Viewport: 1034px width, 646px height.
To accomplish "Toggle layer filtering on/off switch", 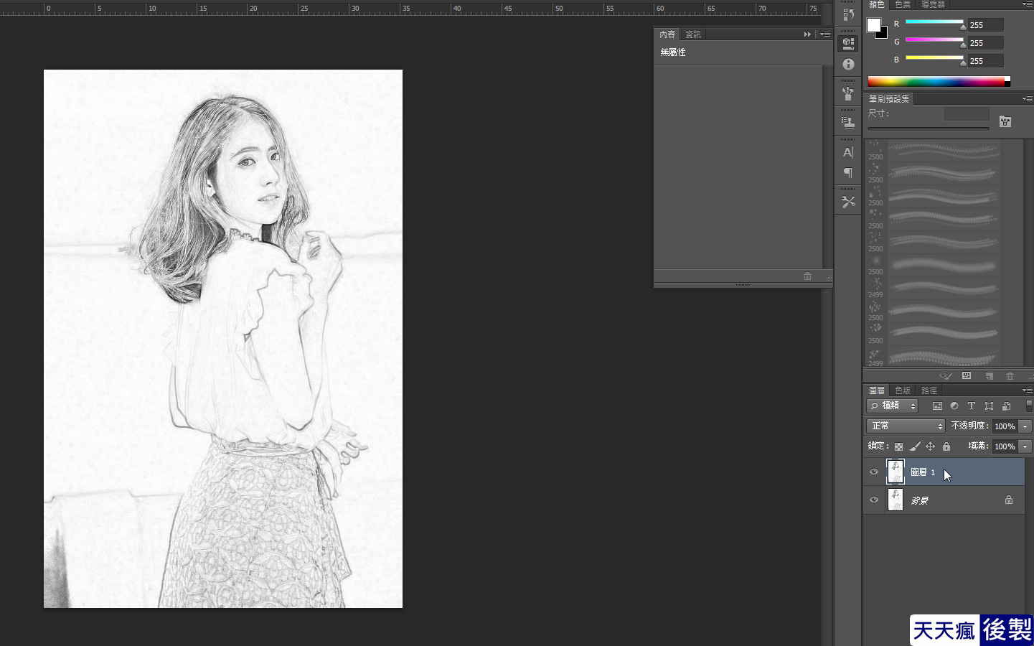I will pos(1029,406).
